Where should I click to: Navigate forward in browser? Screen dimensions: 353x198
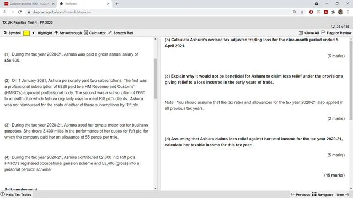tap(12, 12)
